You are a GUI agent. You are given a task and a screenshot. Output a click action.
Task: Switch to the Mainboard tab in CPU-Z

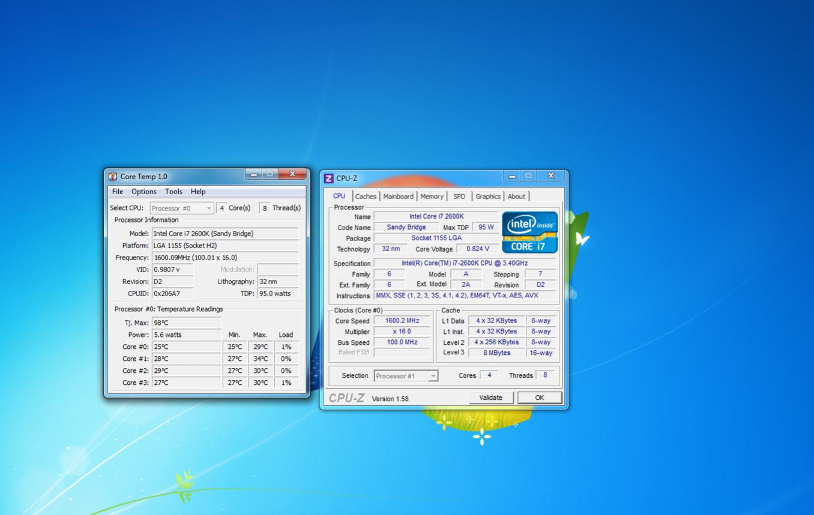click(x=398, y=196)
